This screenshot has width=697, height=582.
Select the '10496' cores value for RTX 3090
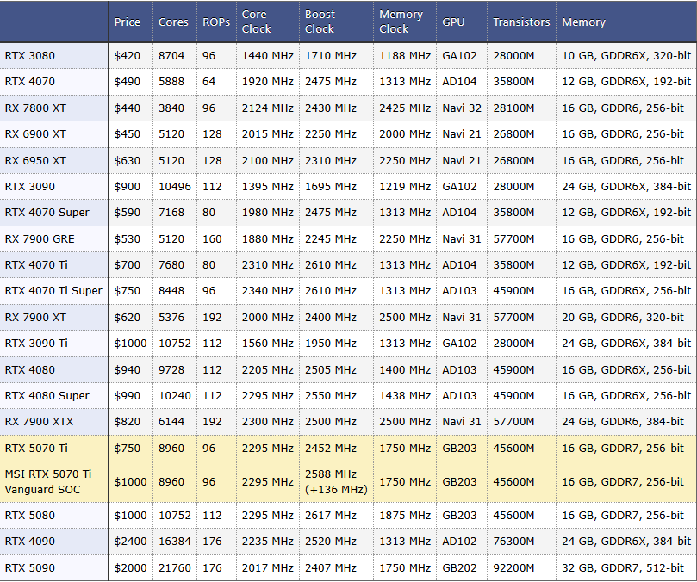pos(175,186)
